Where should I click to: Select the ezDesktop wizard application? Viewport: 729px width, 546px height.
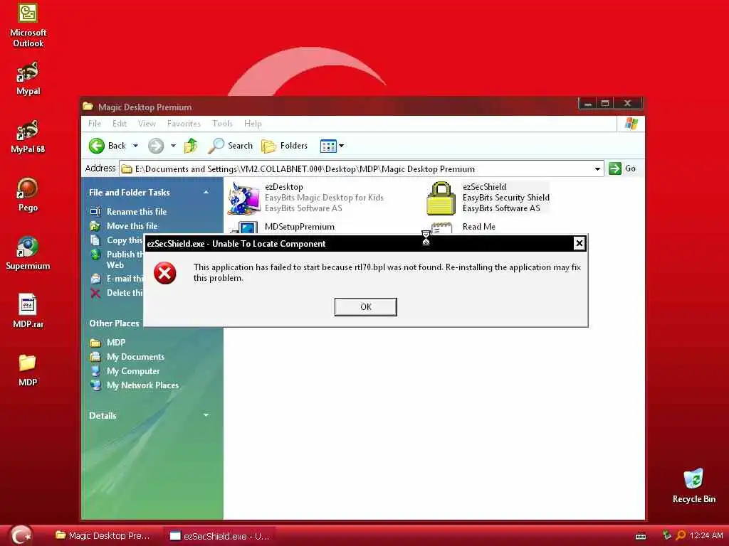click(x=307, y=198)
